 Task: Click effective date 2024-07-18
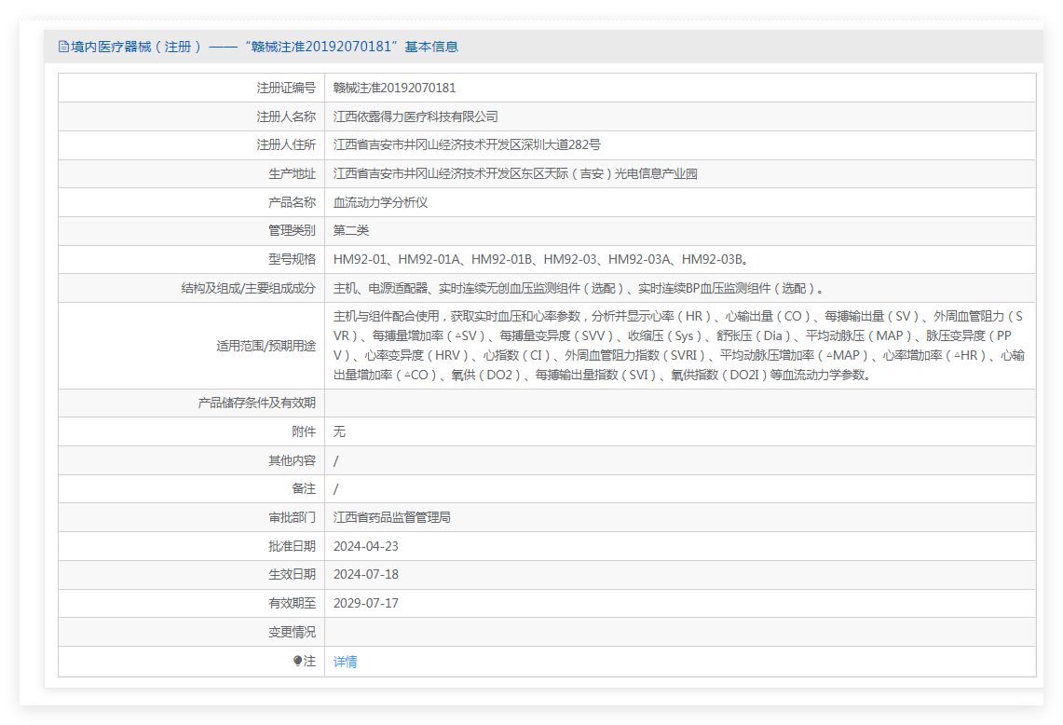[x=366, y=574]
